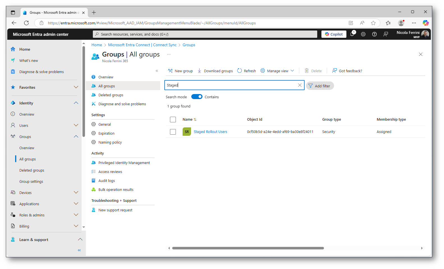Open Staged Rollout Users group link
This screenshot has width=444, height=269.
210,132
